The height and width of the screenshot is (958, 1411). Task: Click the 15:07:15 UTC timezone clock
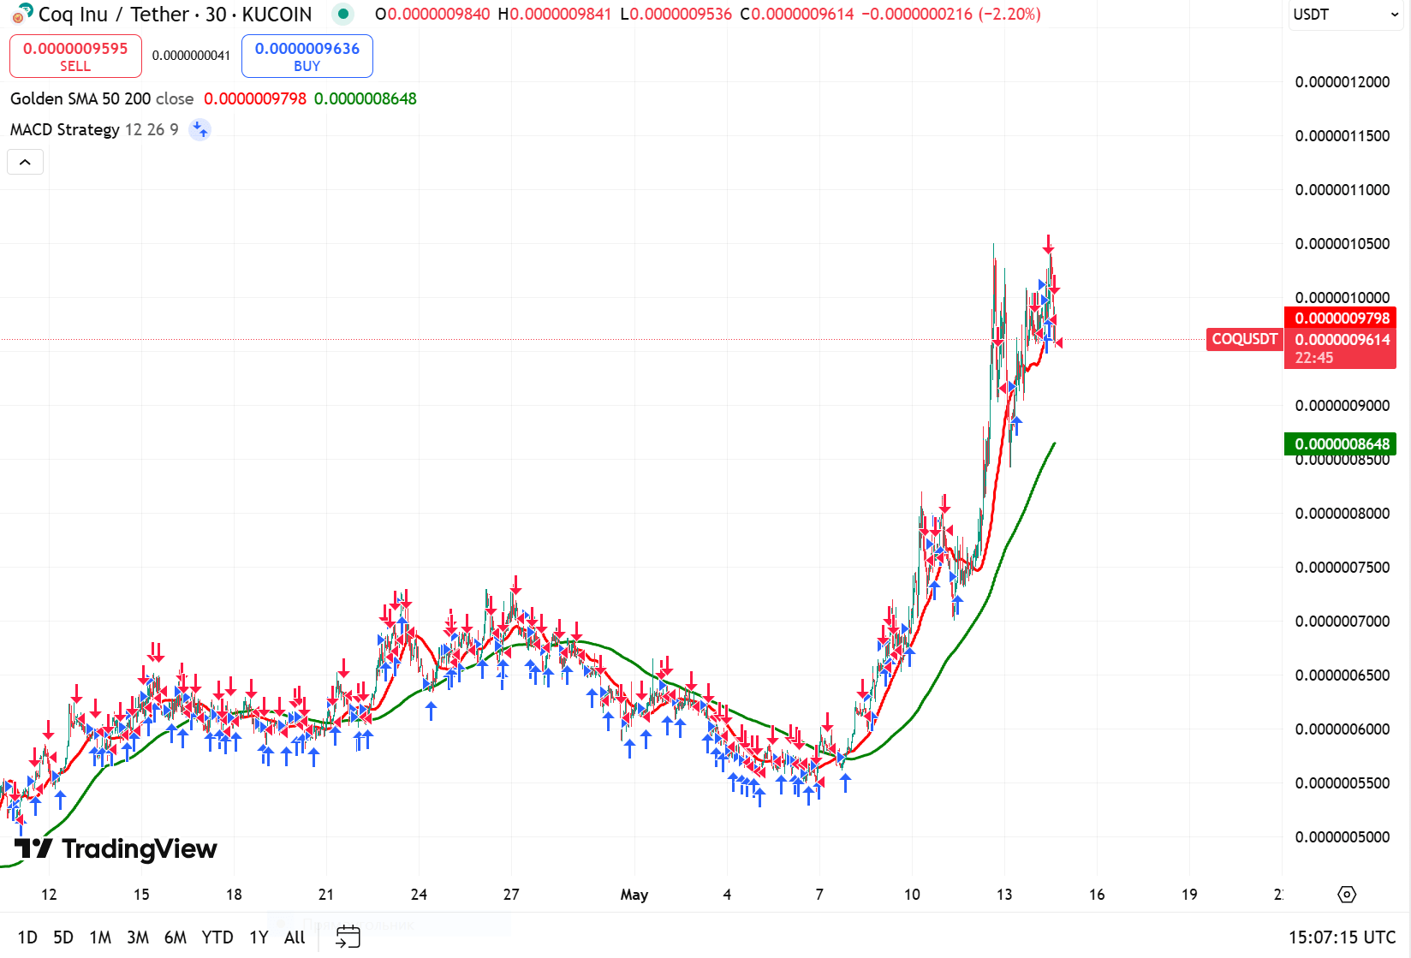1342,937
